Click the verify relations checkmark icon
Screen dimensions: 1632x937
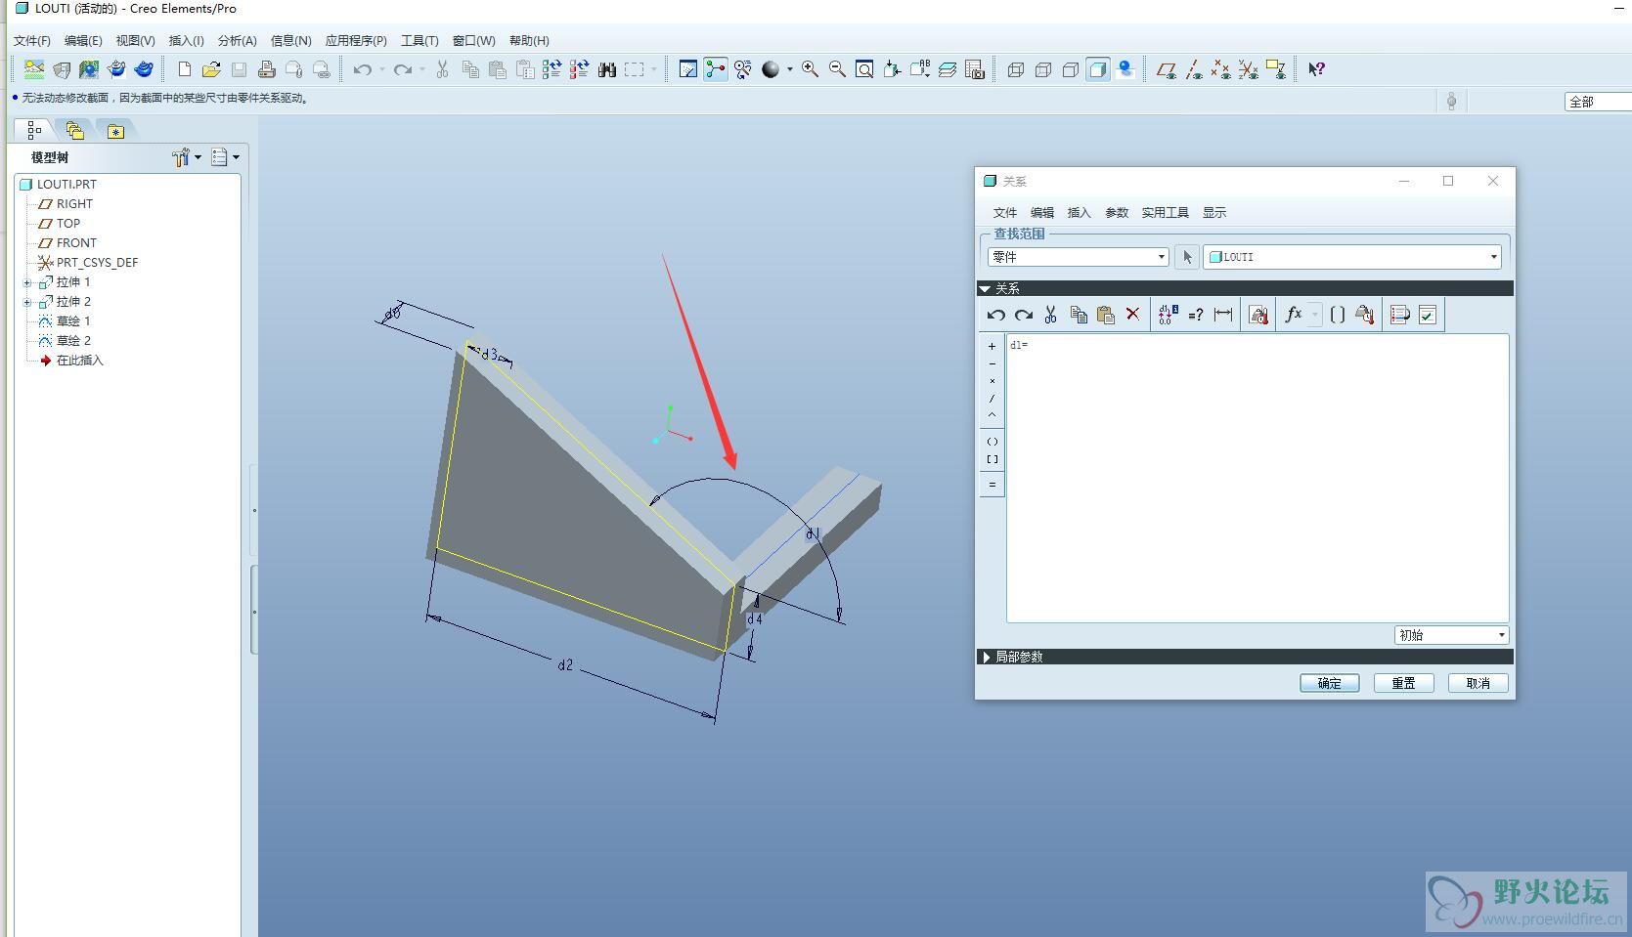pyautogui.click(x=1428, y=315)
